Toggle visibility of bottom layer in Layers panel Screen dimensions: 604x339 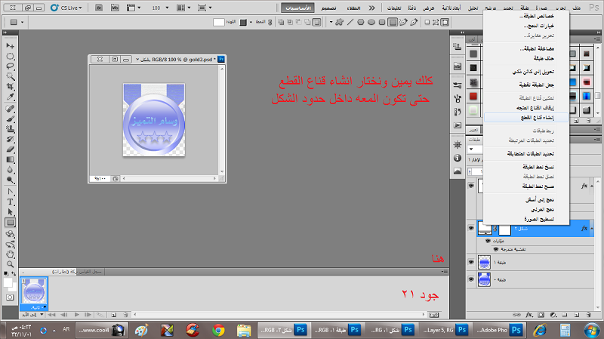pyautogui.click(x=472, y=281)
